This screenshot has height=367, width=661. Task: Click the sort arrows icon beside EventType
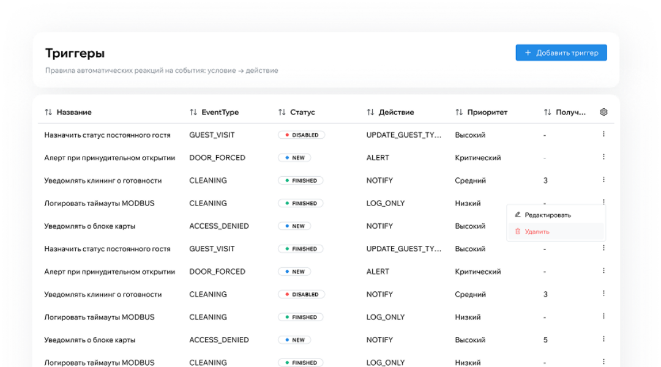coord(193,113)
